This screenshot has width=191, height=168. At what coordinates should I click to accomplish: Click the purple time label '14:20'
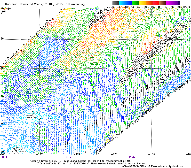(x=132, y=157)
